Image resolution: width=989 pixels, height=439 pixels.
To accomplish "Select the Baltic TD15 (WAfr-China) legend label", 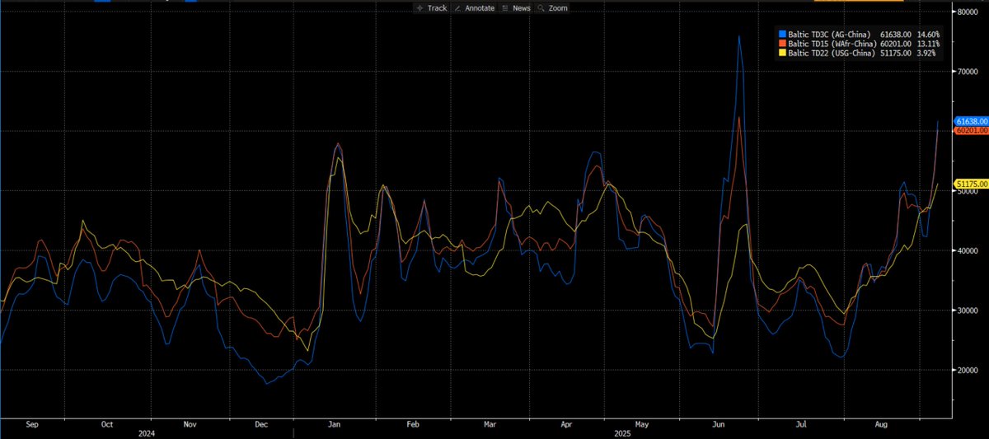I will (x=832, y=44).
